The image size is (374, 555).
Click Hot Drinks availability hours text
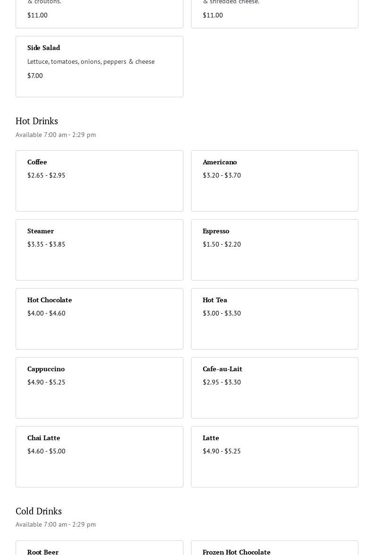click(56, 135)
